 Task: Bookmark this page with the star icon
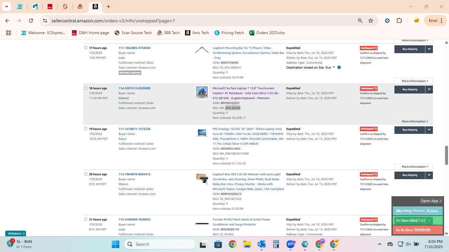click(371, 21)
